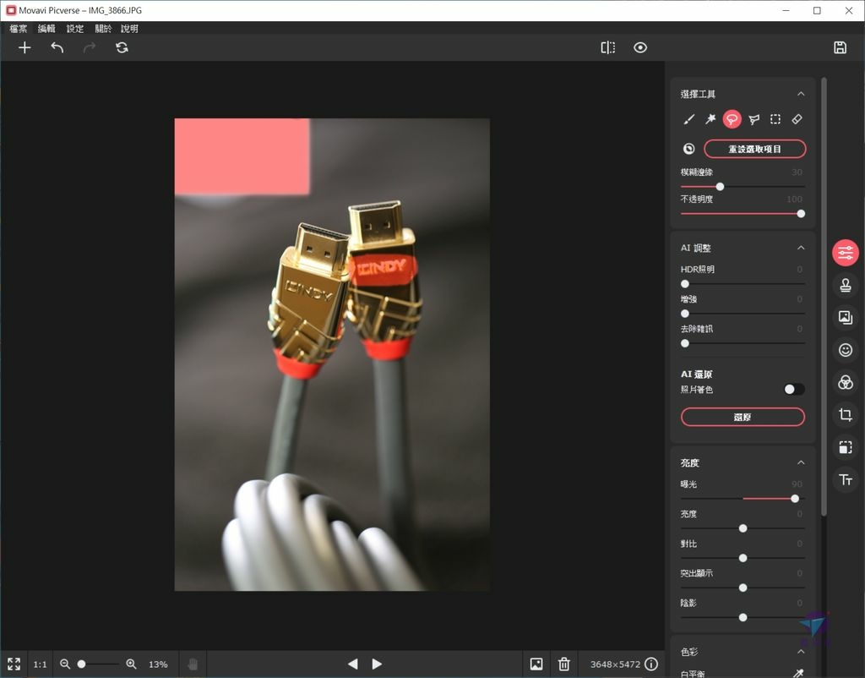This screenshot has height=678, width=865.
Task: Open the adjustments sliders tab in sidebar
Action: (845, 253)
